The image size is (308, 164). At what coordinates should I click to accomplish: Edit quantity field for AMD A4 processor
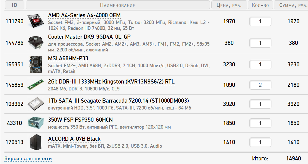click(x=260, y=21)
